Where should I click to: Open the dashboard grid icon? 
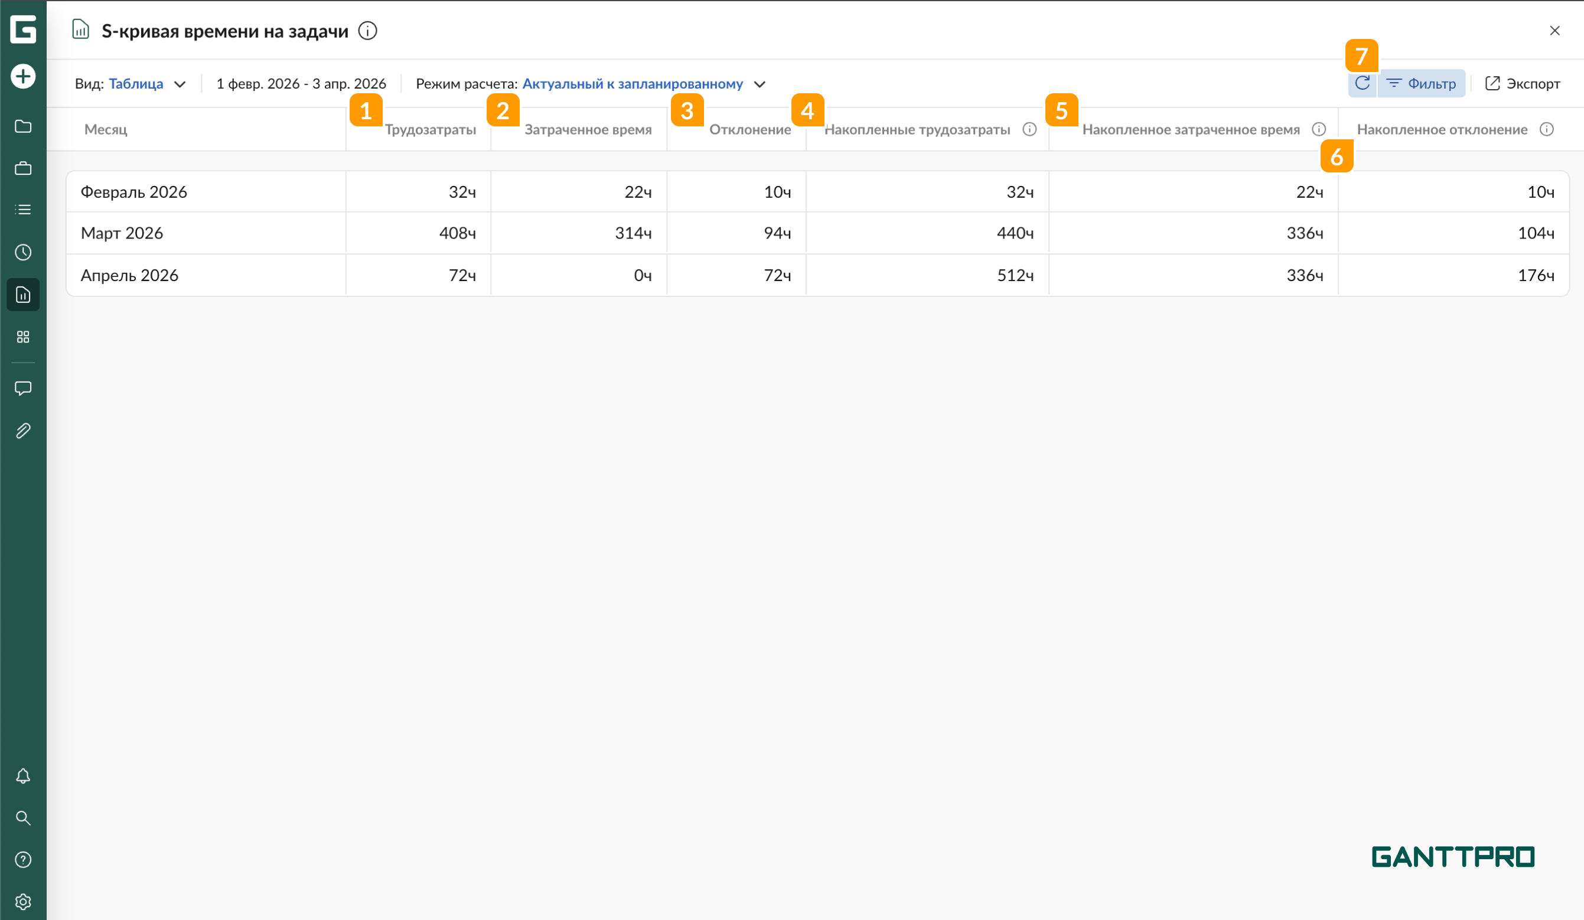click(x=23, y=337)
